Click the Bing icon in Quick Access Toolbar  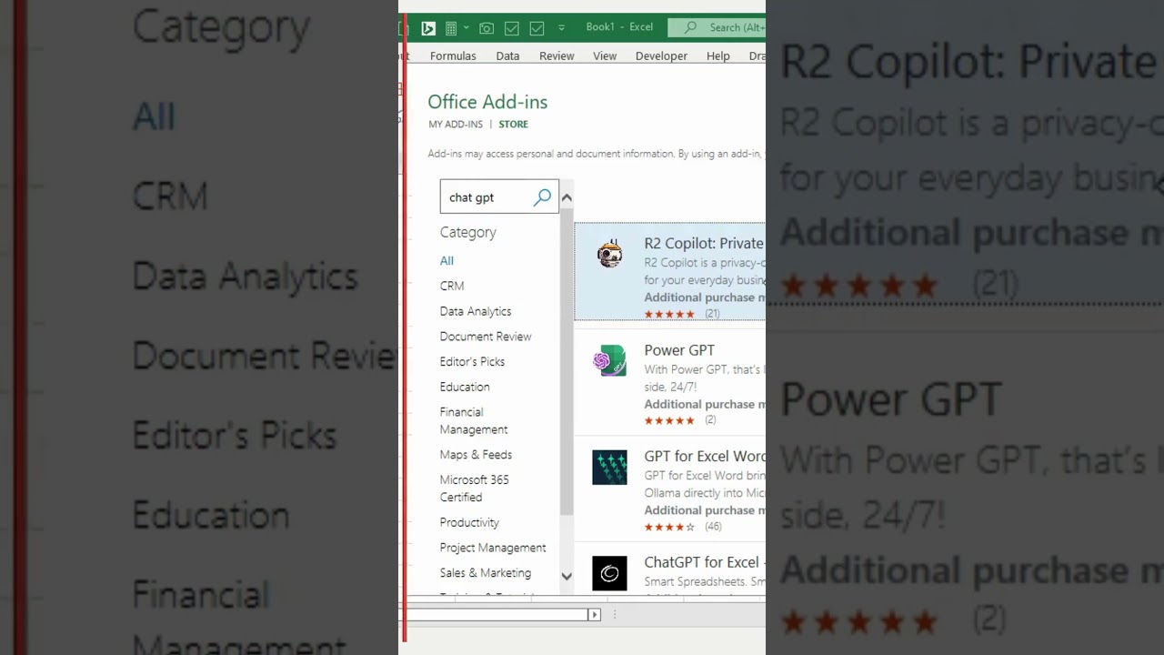click(428, 28)
